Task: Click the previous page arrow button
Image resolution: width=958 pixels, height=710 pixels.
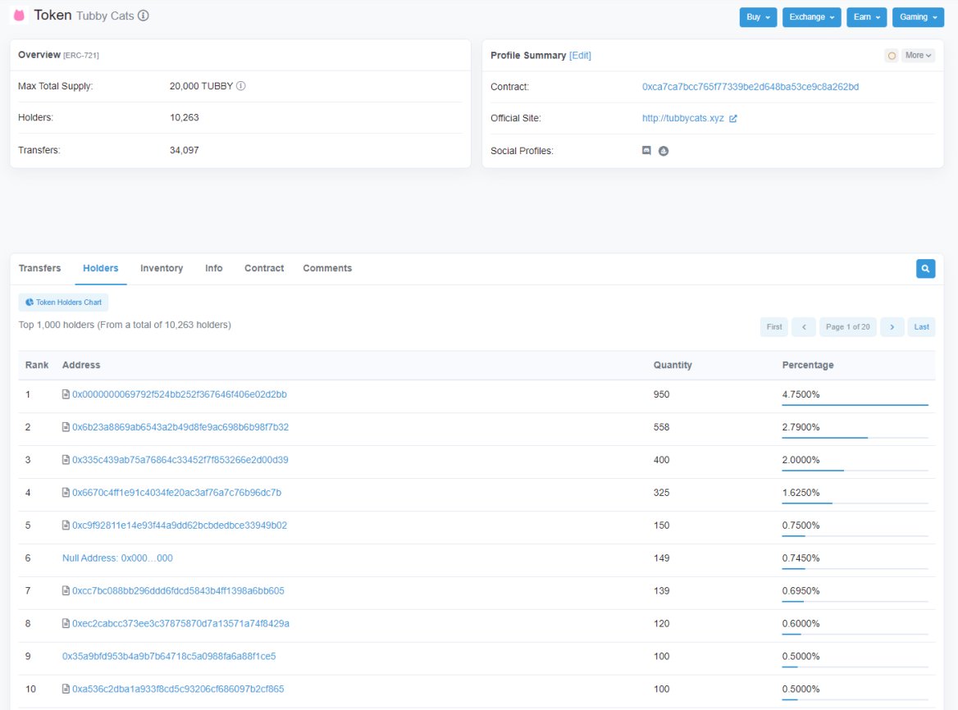Action: [x=804, y=327]
